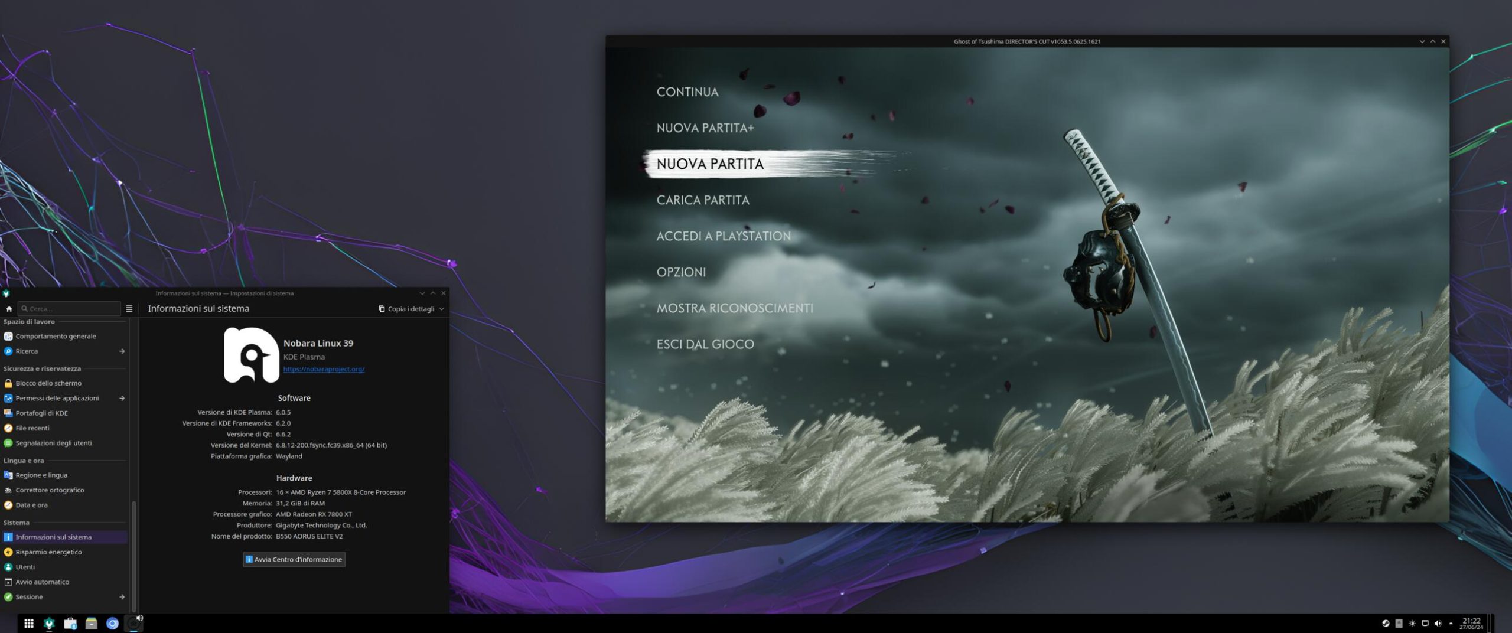1512x633 pixels.
Task: Select ESCI DAL GIOCO in the game menu
Action: (705, 344)
